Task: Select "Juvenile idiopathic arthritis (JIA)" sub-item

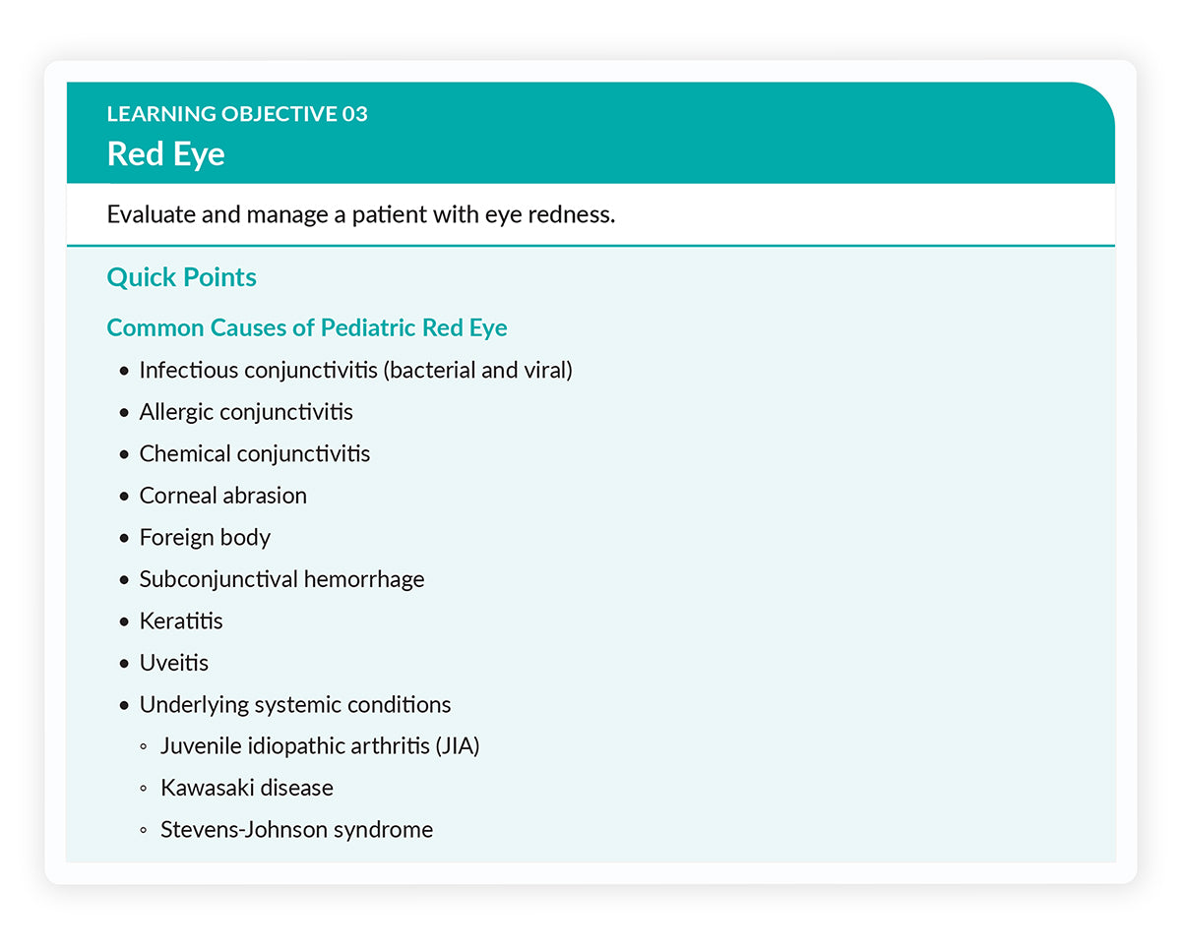Action: (x=320, y=746)
